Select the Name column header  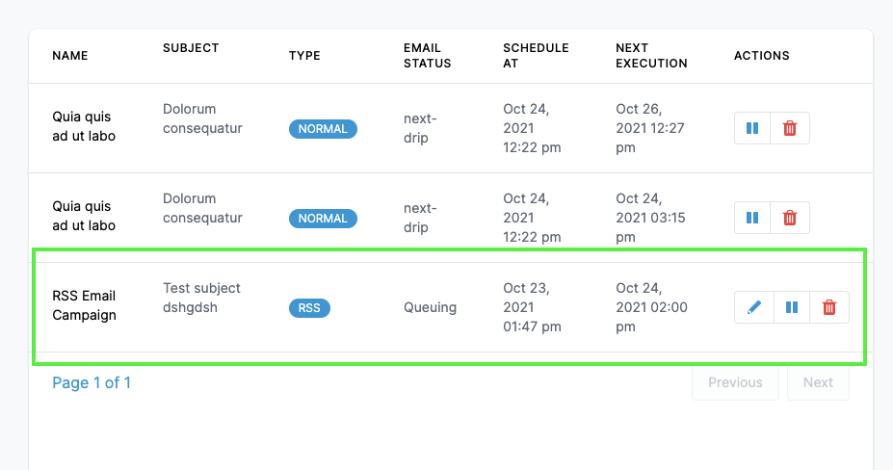[x=70, y=56]
